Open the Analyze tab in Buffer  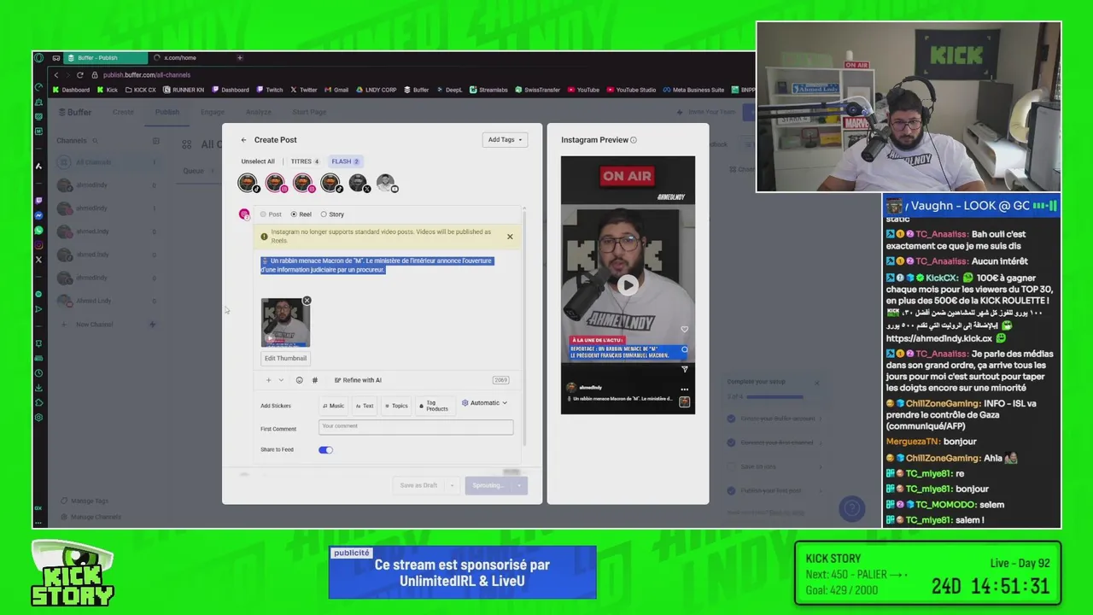click(x=259, y=112)
